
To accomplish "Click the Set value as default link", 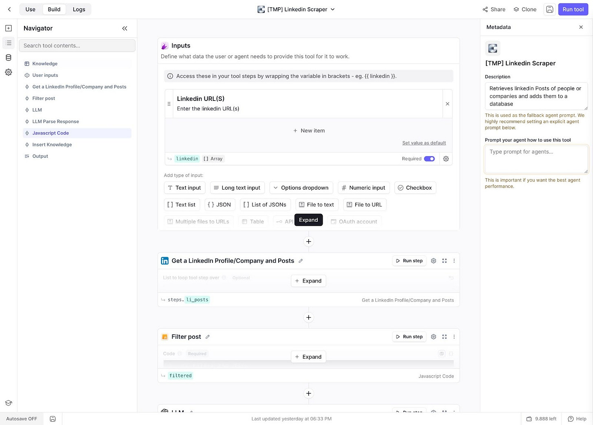I will 424,143.
